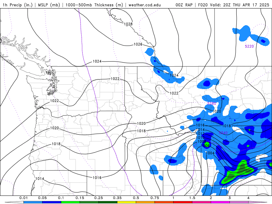The height and width of the screenshot is (204, 272).
Task: Click the pure red legend color segment
Action: click(183, 202)
